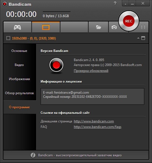The height and width of the screenshot is (163, 152).
Task: Open the Изображения settings tab
Action: pos(19,79)
